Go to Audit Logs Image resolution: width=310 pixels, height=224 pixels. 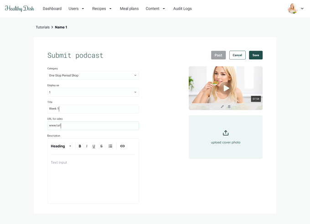pyautogui.click(x=182, y=9)
